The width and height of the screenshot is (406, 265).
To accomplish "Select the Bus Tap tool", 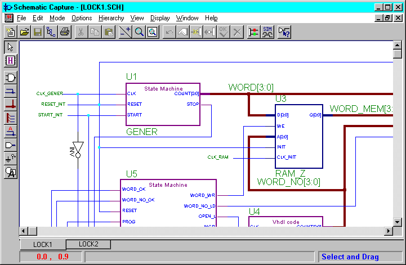I will (11, 118).
